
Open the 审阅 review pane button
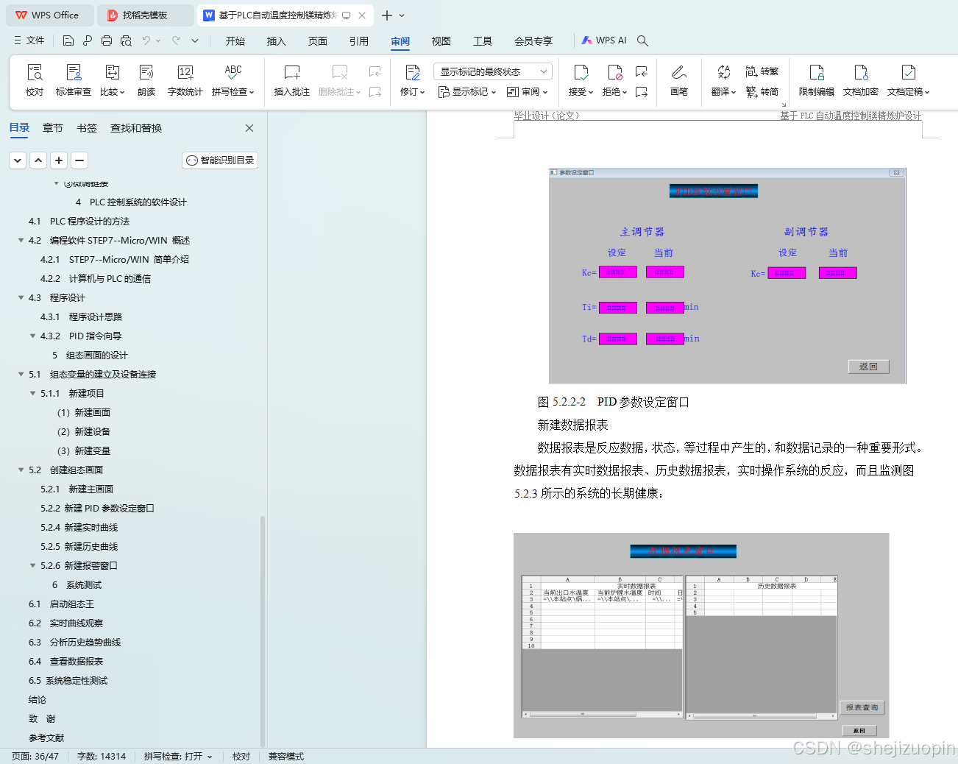click(x=527, y=92)
